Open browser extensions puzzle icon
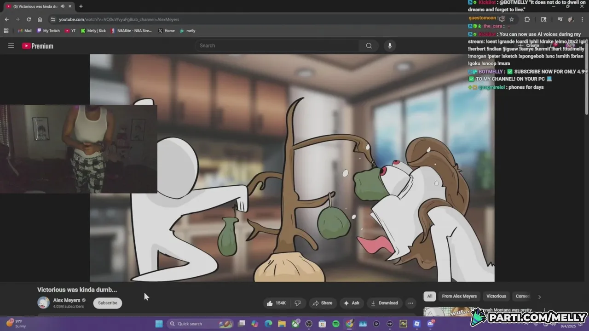The image size is (589, 331). [527, 19]
